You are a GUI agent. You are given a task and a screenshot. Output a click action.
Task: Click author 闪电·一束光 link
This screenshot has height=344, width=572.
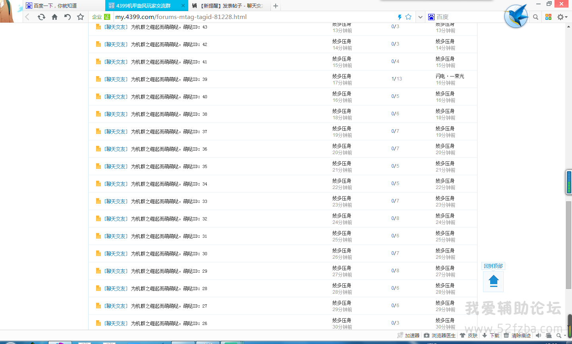pos(450,76)
